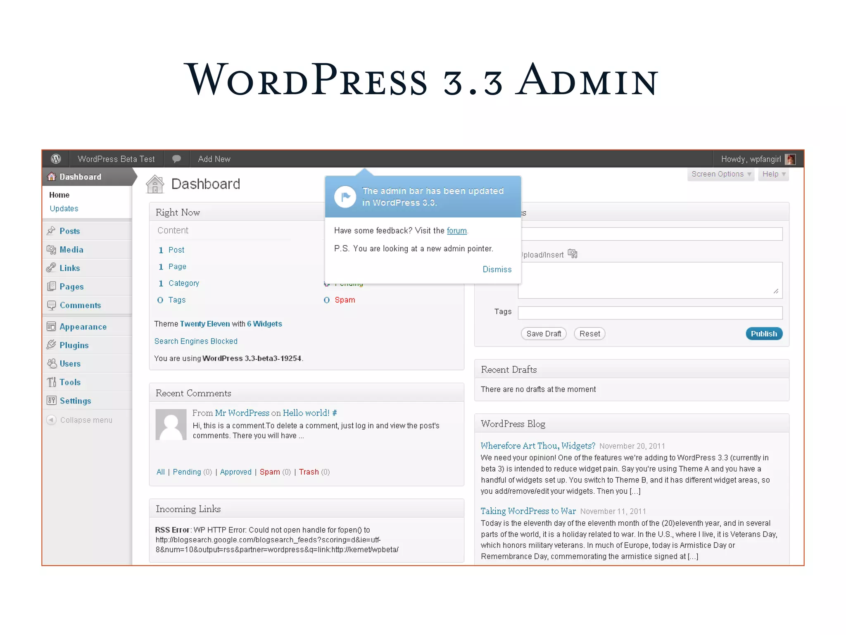Click the large Dashboard house icon beside title
Viewport: 846px width, 635px height.
click(155, 184)
